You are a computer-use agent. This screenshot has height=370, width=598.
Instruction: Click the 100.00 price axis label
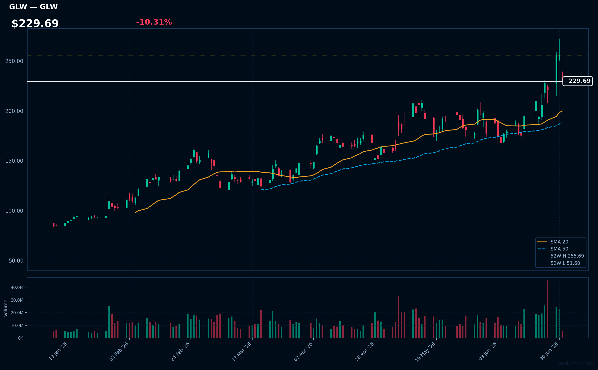coord(14,211)
